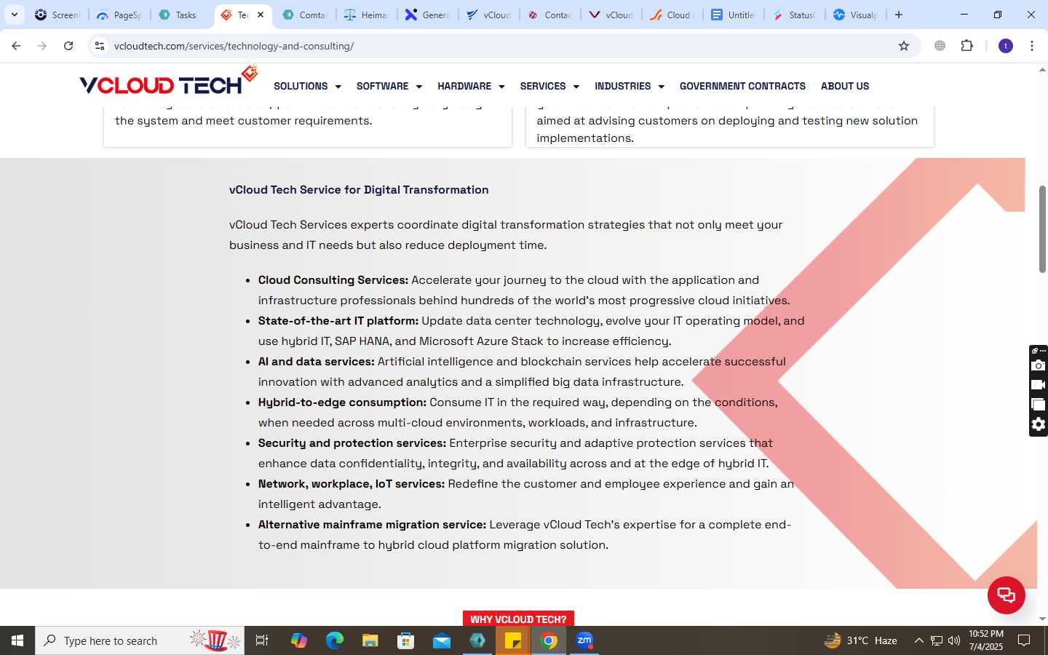
Task: Click the video record icon on side panel
Action: (1039, 385)
